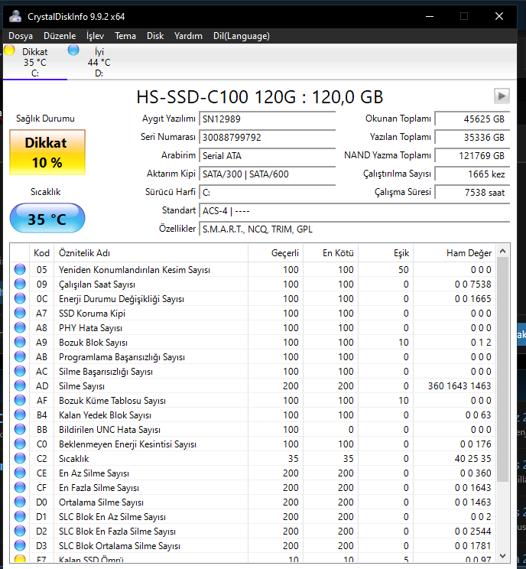Click the Dikkat 10 % health status button
Image resolution: width=526 pixels, height=569 pixels.
click(47, 152)
